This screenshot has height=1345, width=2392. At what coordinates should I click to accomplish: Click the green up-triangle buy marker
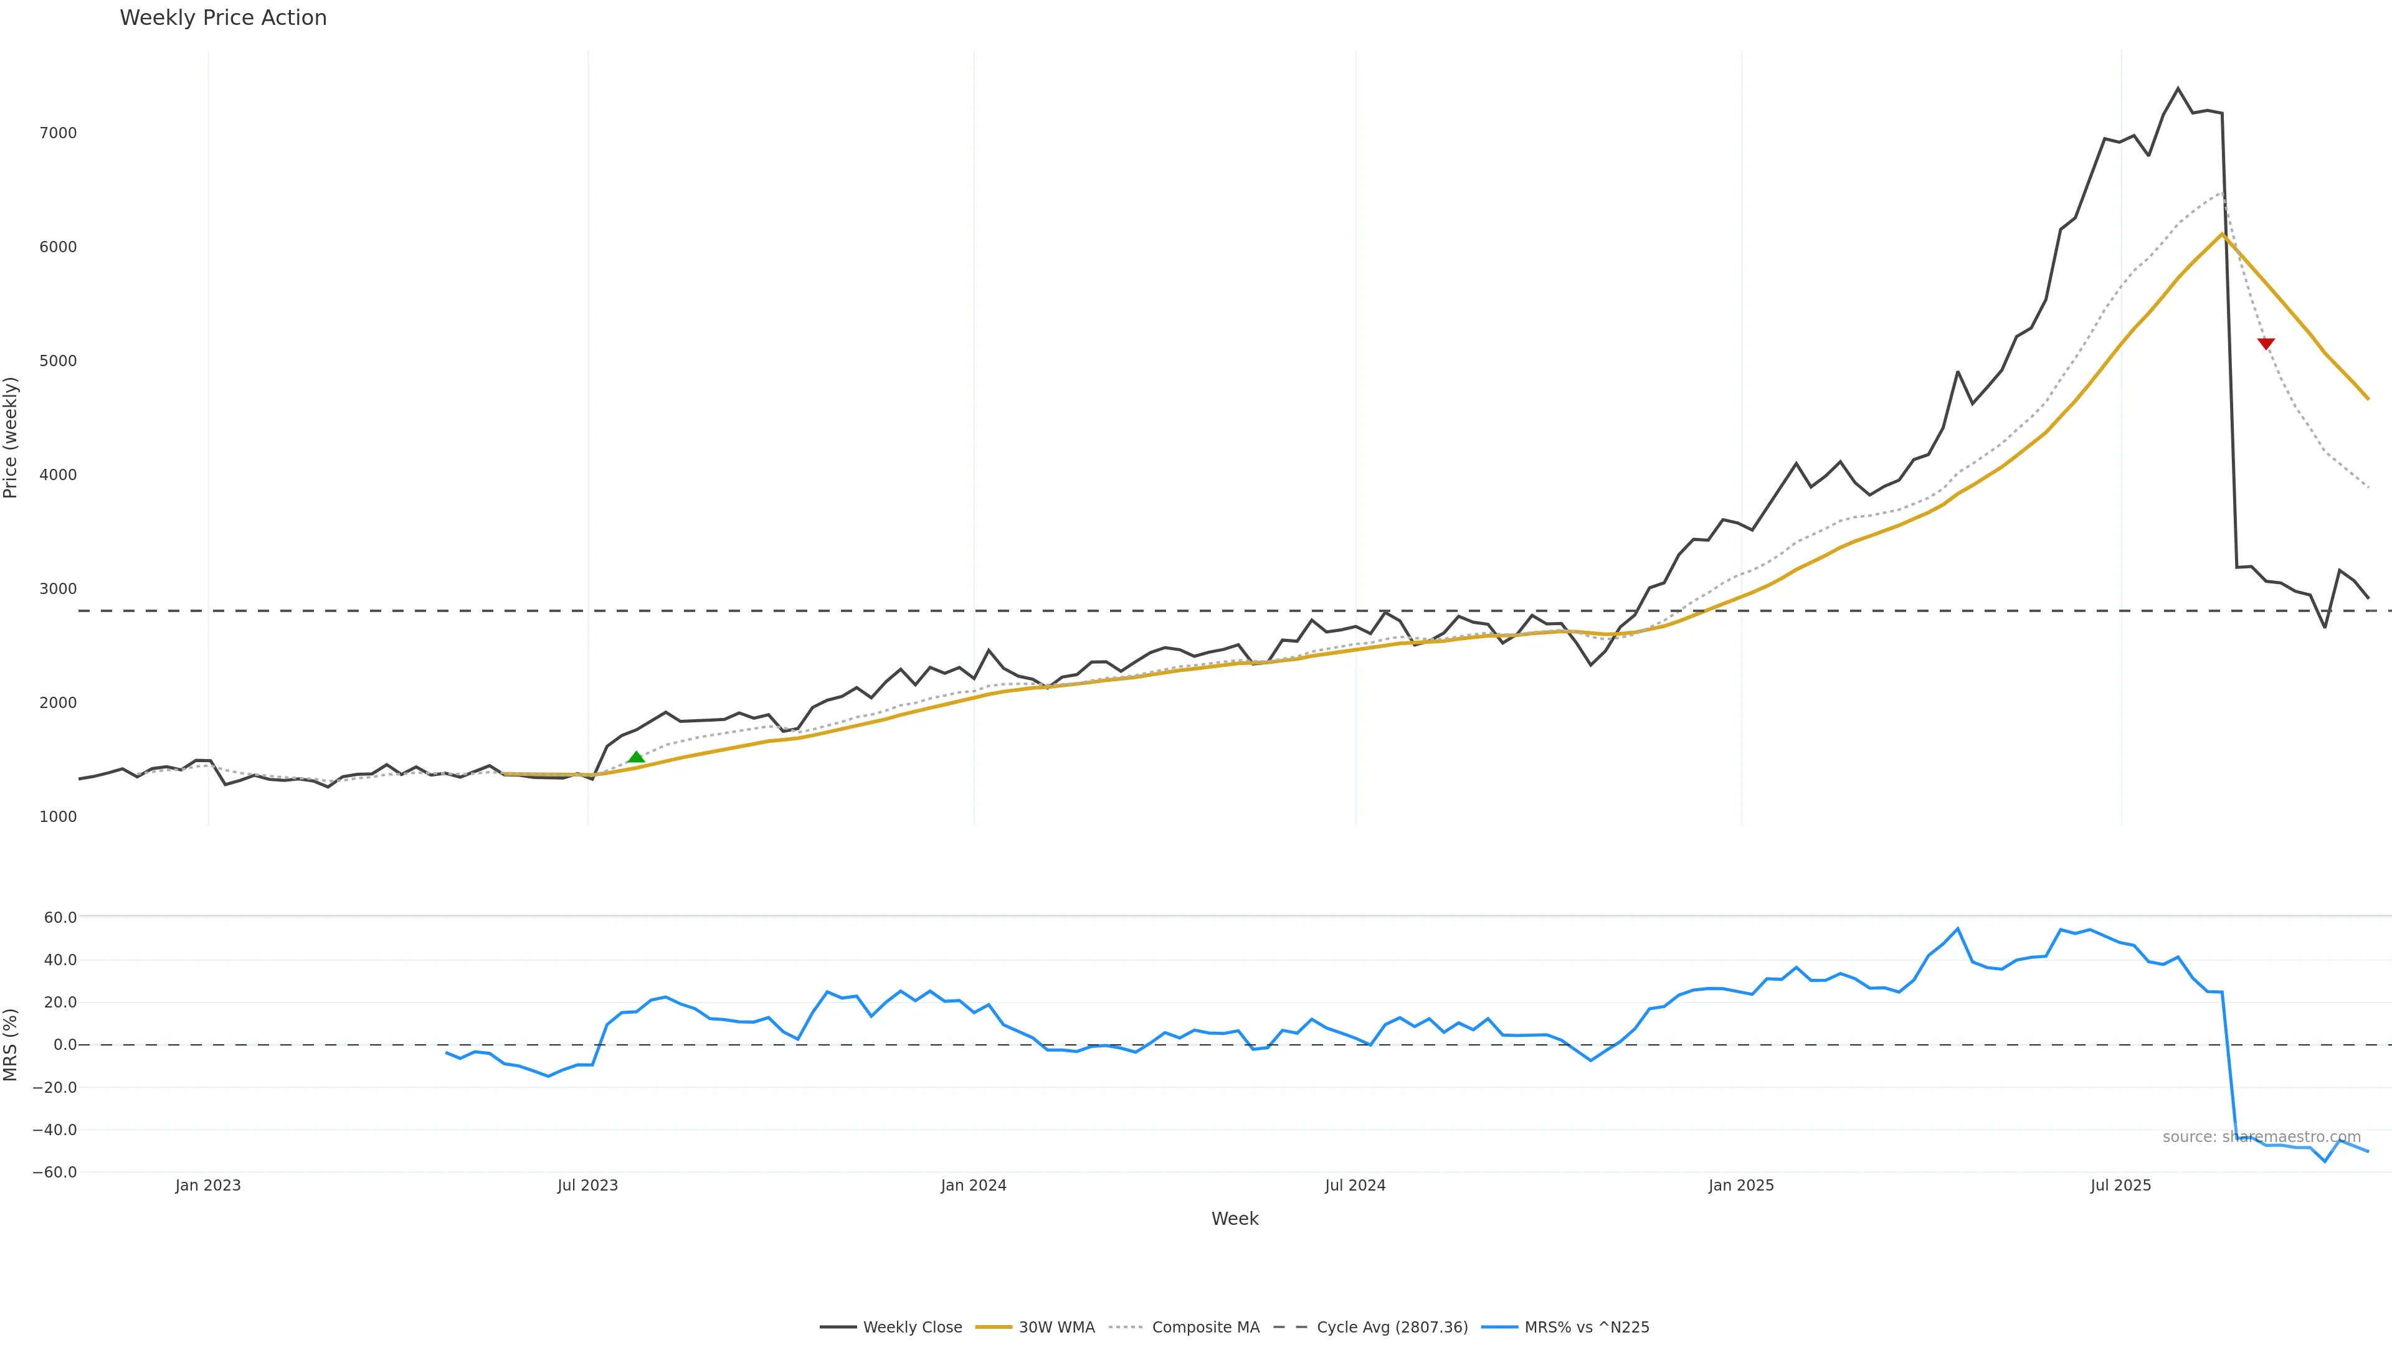(636, 757)
